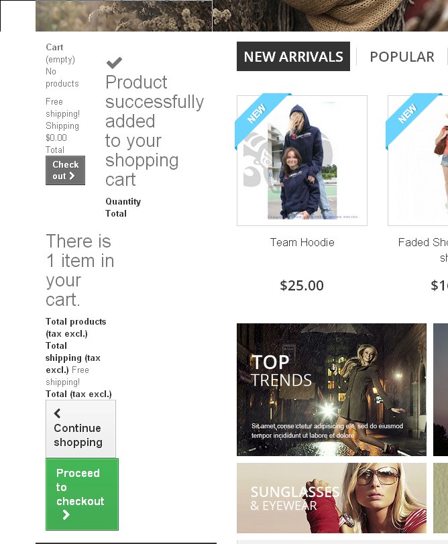448x544 pixels.
Task: Switch to the New Arrivals tab
Action: point(293,57)
